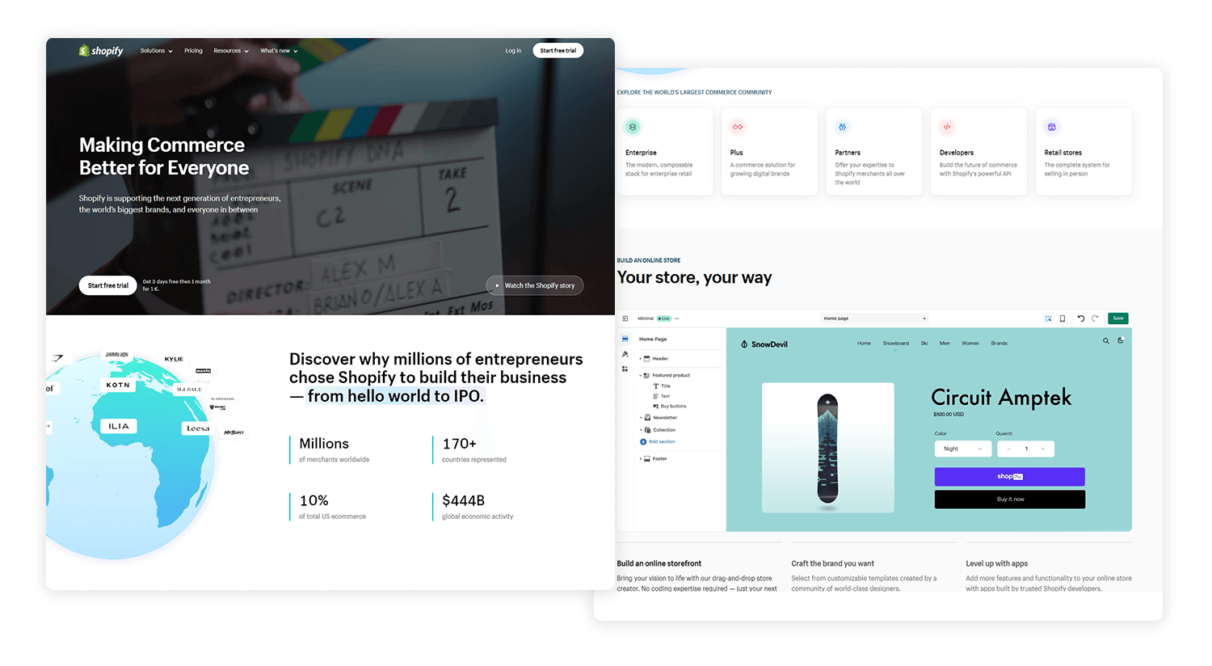This screenshot has height=666, width=1212.
Task: Select the Snowboard menu item
Action: pyautogui.click(x=895, y=344)
